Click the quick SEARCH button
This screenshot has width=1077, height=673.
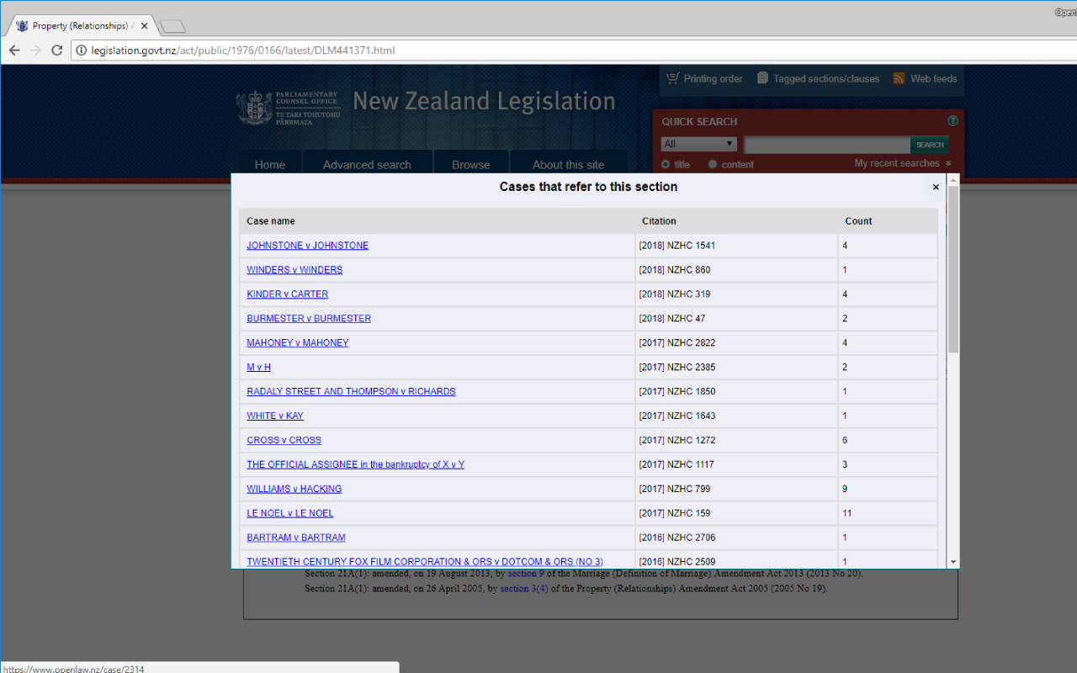click(930, 145)
